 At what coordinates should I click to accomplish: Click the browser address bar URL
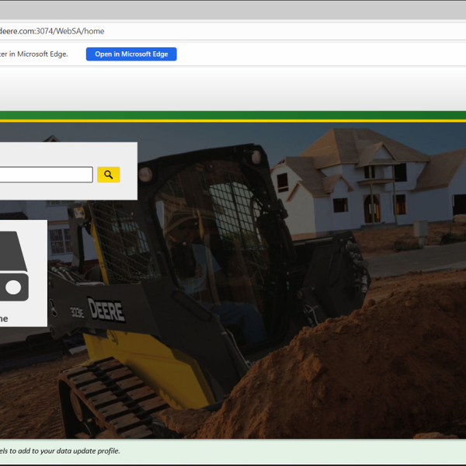click(x=52, y=31)
